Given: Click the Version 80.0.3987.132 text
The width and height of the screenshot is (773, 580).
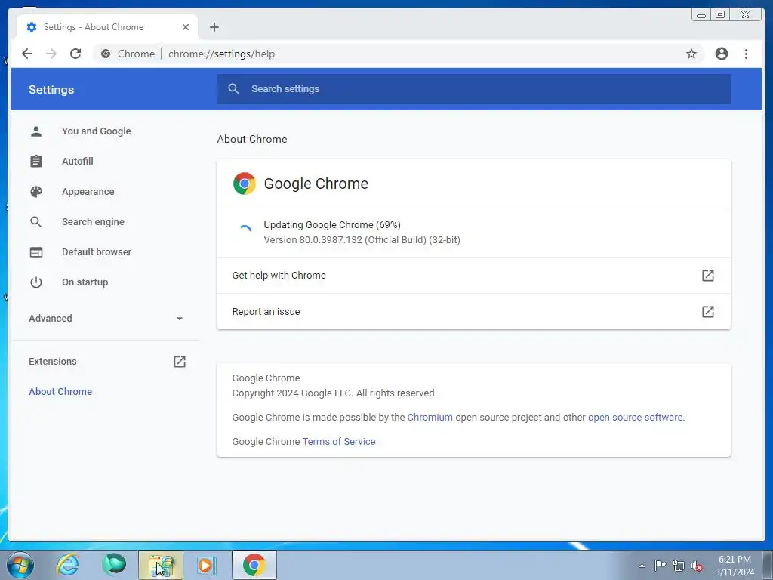Looking at the screenshot, I should point(362,240).
